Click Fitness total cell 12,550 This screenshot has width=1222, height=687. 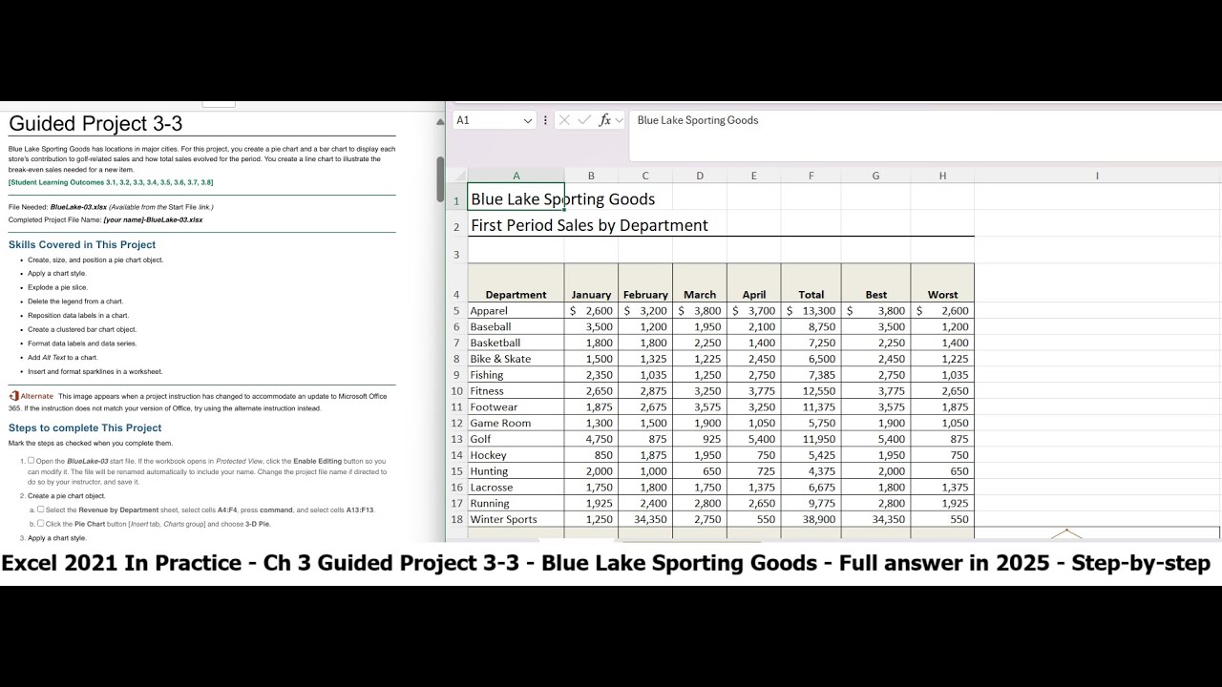(x=811, y=391)
